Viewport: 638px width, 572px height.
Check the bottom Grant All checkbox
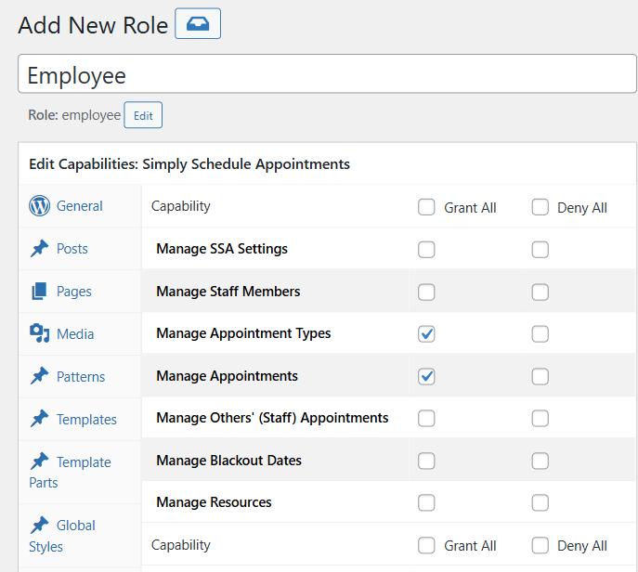tap(426, 545)
